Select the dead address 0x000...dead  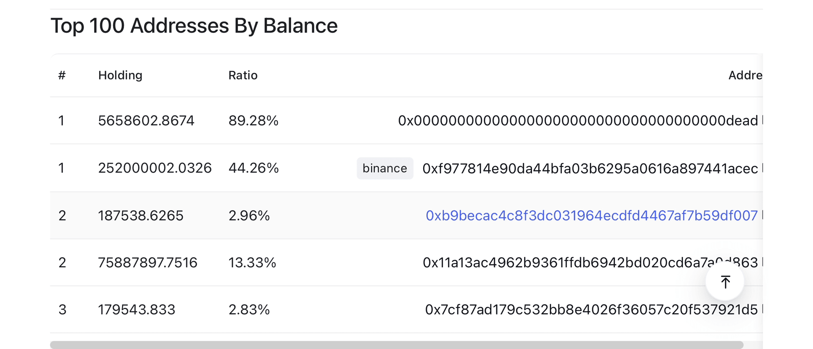(x=578, y=121)
